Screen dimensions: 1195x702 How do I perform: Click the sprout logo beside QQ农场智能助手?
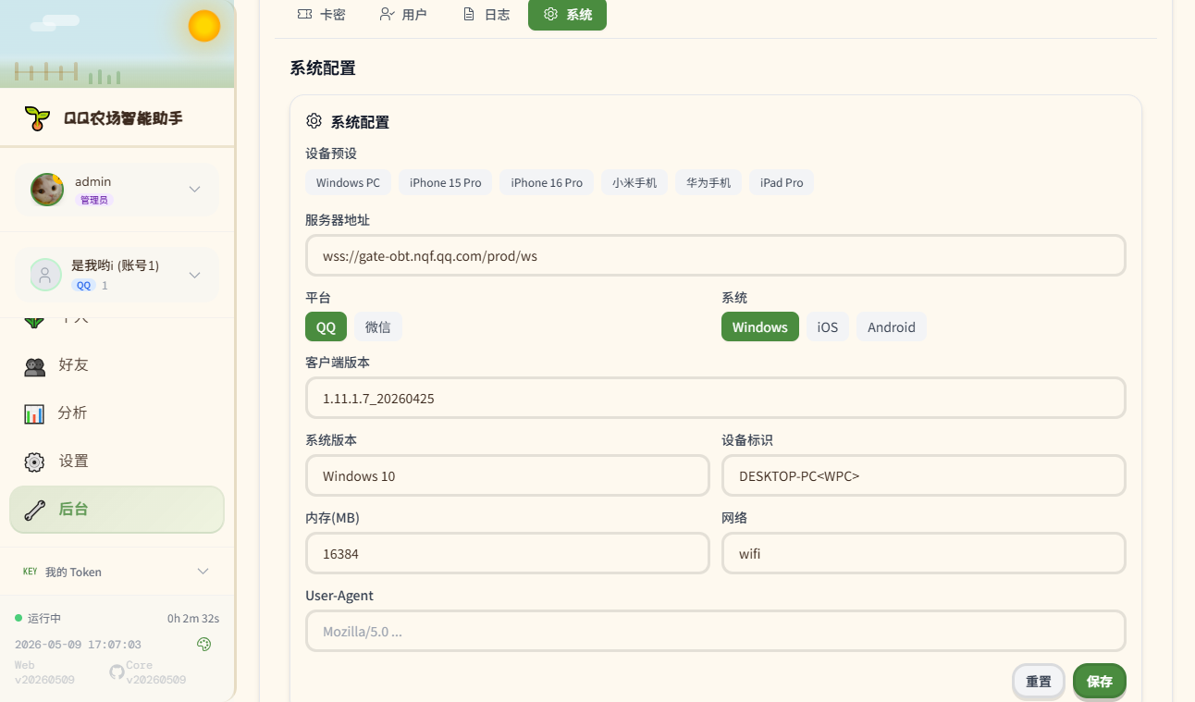pyautogui.click(x=37, y=117)
